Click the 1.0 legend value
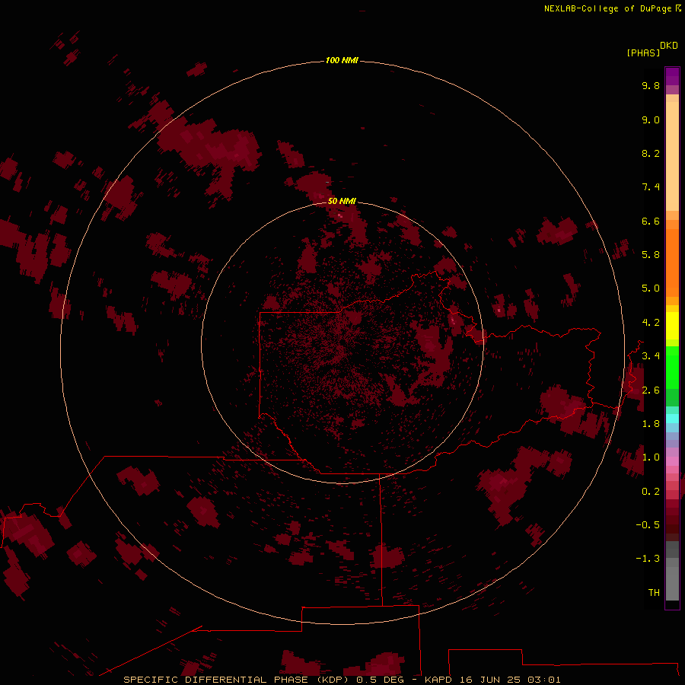 pyautogui.click(x=651, y=457)
